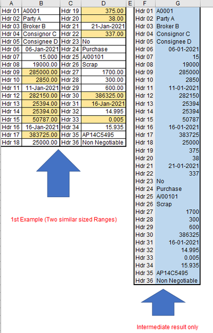
Task: Click 06-Jan-2021 date cell
Action: click(41, 49)
